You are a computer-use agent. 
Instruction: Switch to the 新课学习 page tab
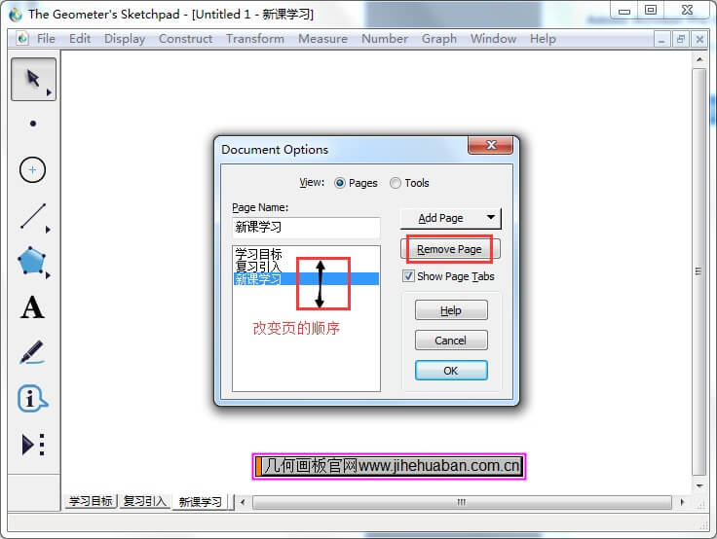tap(201, 502)
